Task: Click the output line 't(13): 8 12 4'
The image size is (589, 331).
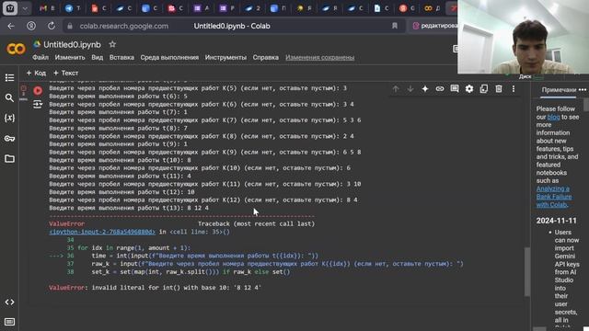Action: [x=129, y=208]
